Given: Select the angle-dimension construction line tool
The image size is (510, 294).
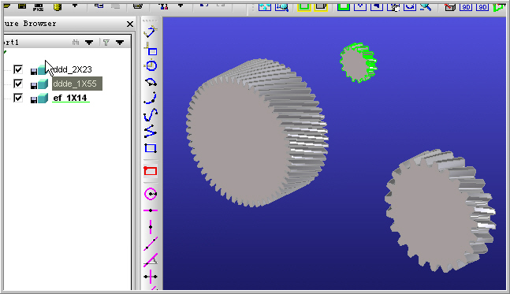Looking at the screenshot, I should coord(151,260).
